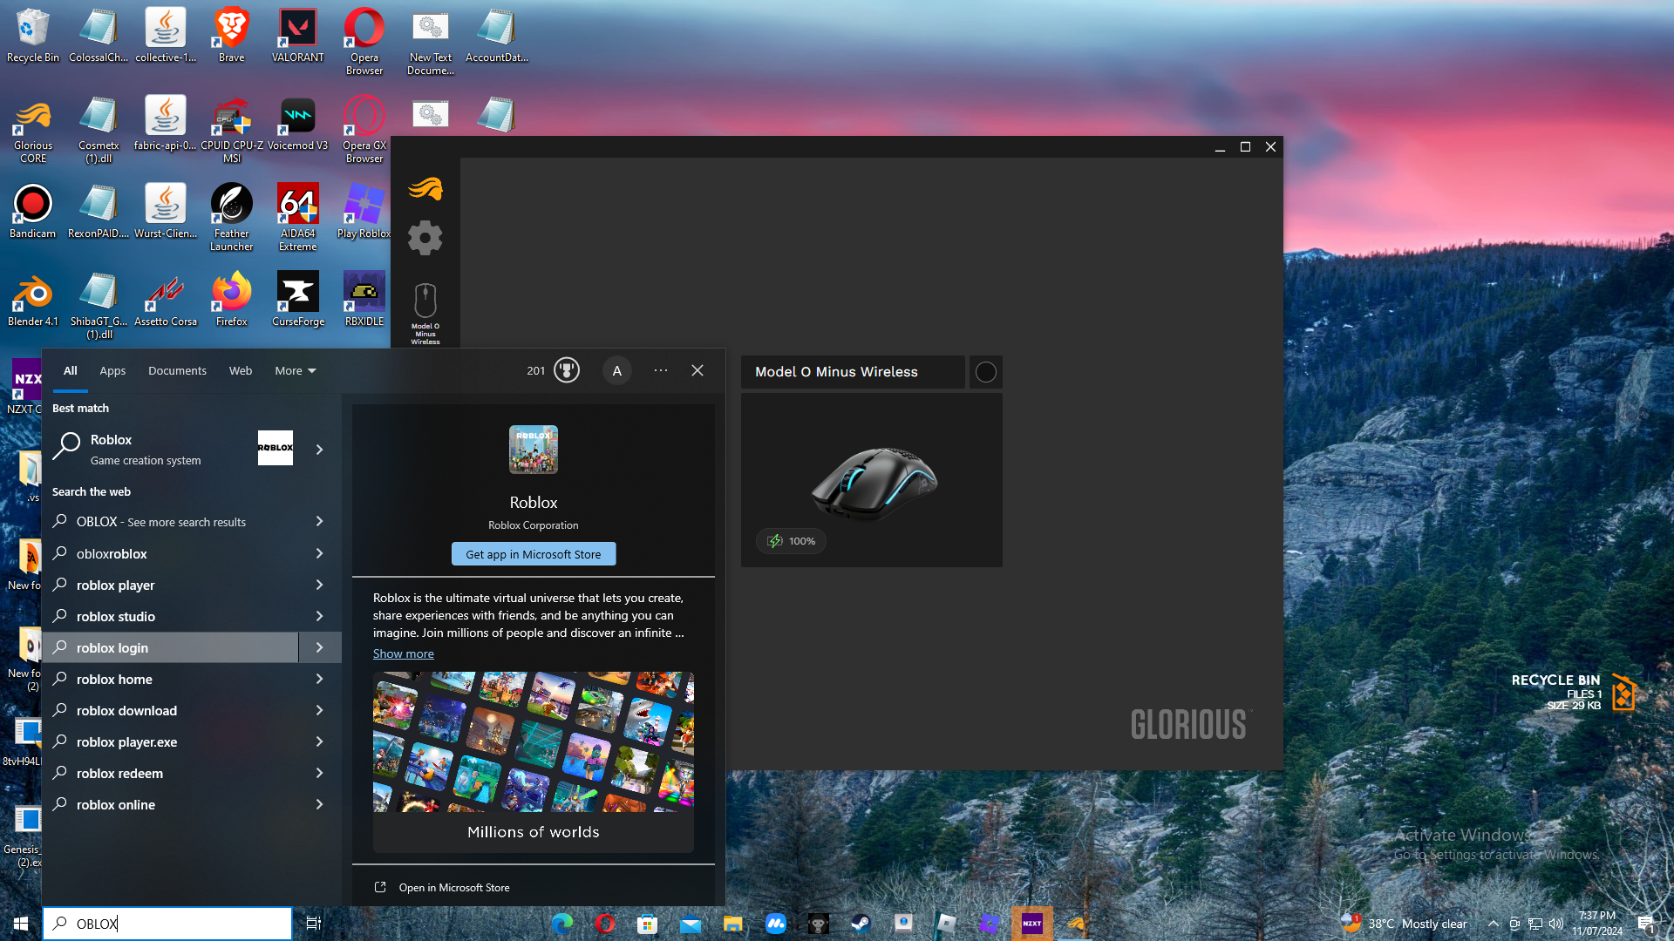Select the Blender 4.1 desktop icon

coord(33,300)
